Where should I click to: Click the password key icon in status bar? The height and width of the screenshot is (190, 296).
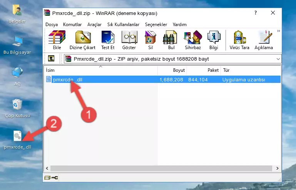click(55, 178)
